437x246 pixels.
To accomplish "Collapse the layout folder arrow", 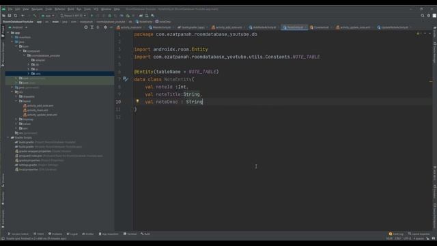I will [x=16, y=101].
